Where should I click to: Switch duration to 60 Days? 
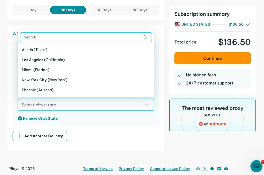click(x=104, y=10)
